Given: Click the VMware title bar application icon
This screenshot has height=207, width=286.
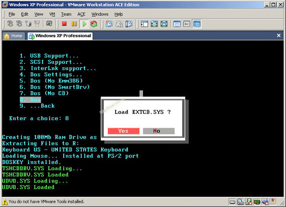Looking at the screenshot, I should [5, 5].
